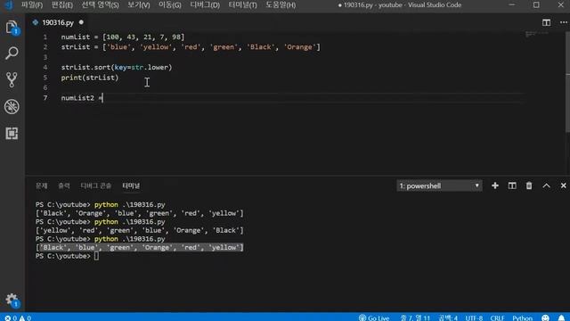Click line number 3 in gutter
Screen dimensions: 570x321
click(x=45, y=57)
